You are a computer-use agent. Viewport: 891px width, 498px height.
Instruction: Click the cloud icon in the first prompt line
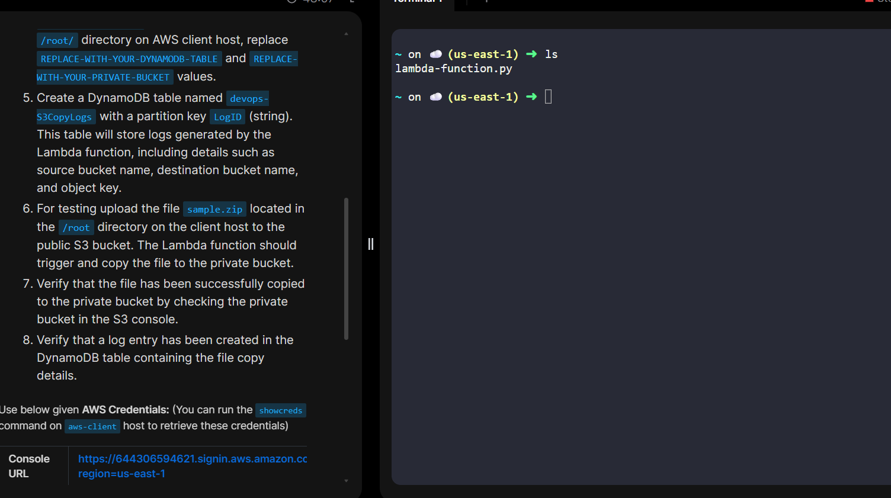point(435,54)
